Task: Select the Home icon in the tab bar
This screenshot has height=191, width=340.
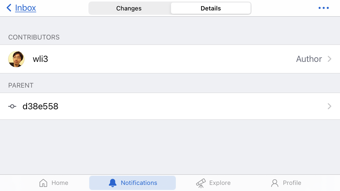Action: coord(44,183)
